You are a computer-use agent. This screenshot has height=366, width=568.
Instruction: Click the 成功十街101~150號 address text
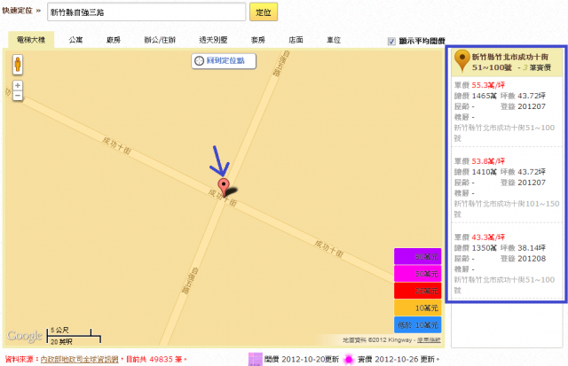[x=507, y=208]
